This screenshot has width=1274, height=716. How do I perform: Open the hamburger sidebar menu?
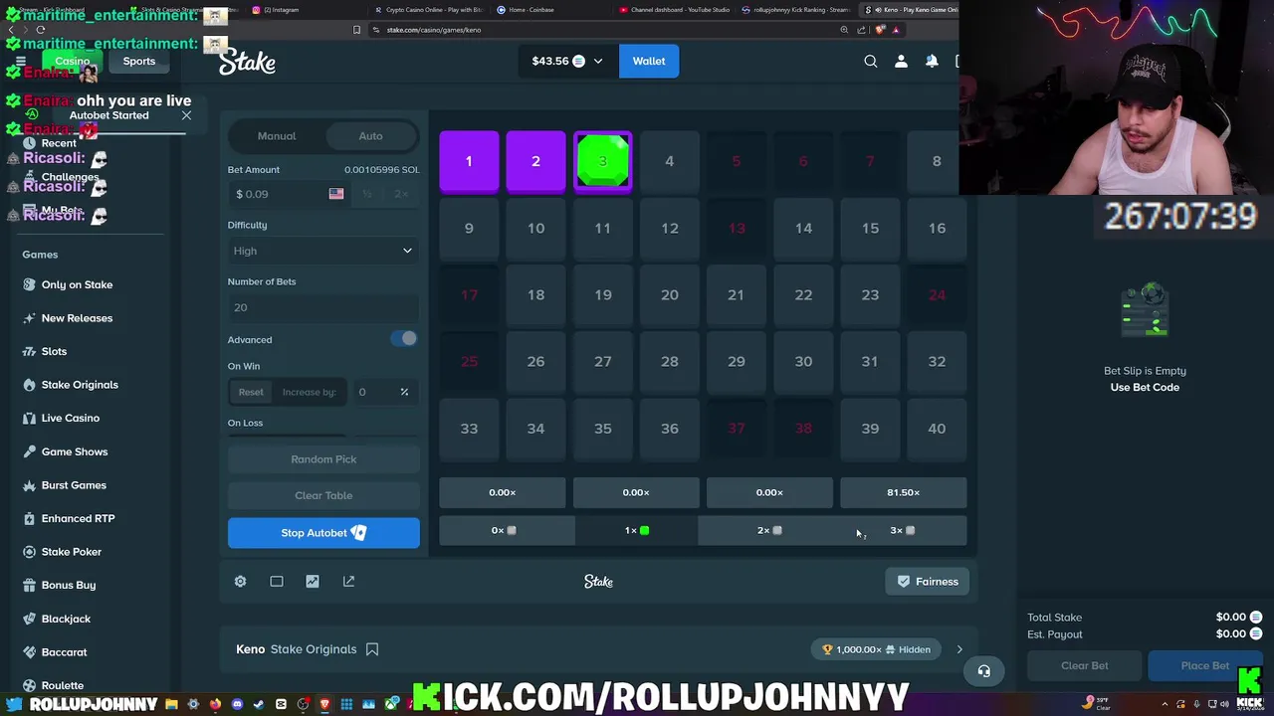click(20, 62)
